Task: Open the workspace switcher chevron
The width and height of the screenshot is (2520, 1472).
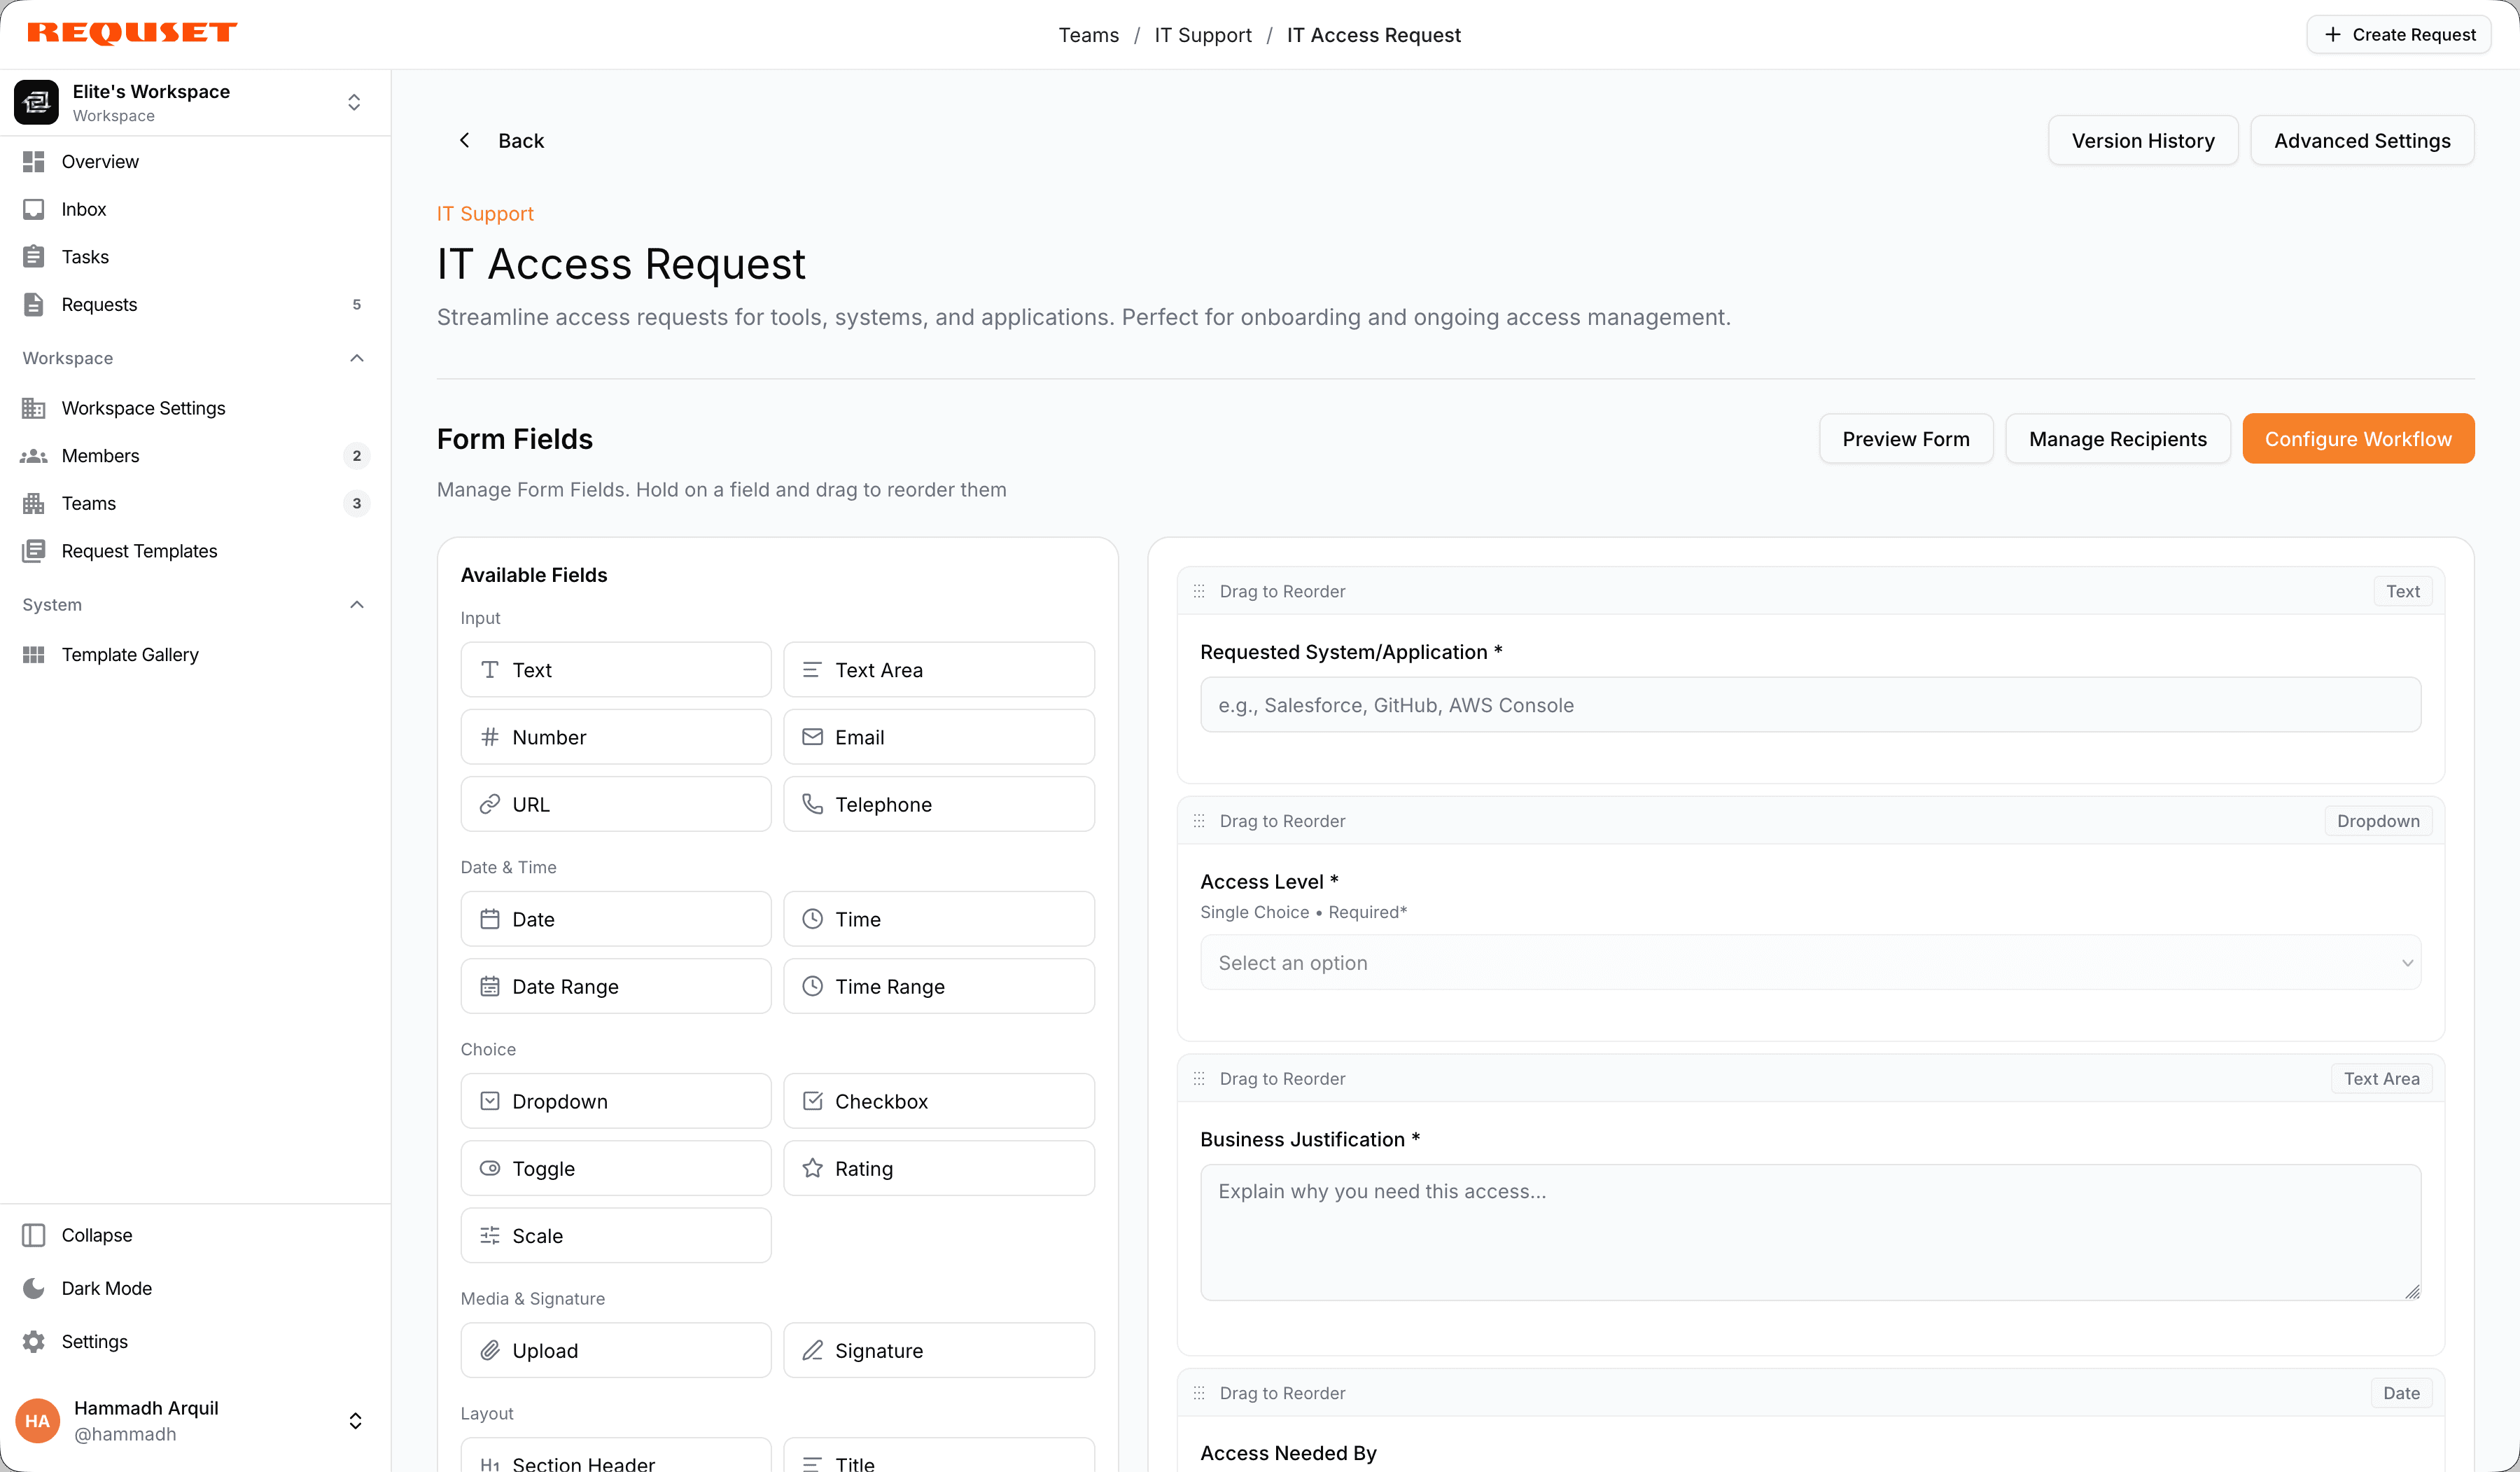Action: tap(354, 101)
